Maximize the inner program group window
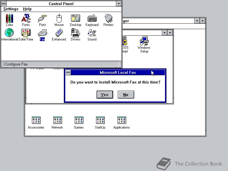The image size is (228, 171). tap(170, 33)
